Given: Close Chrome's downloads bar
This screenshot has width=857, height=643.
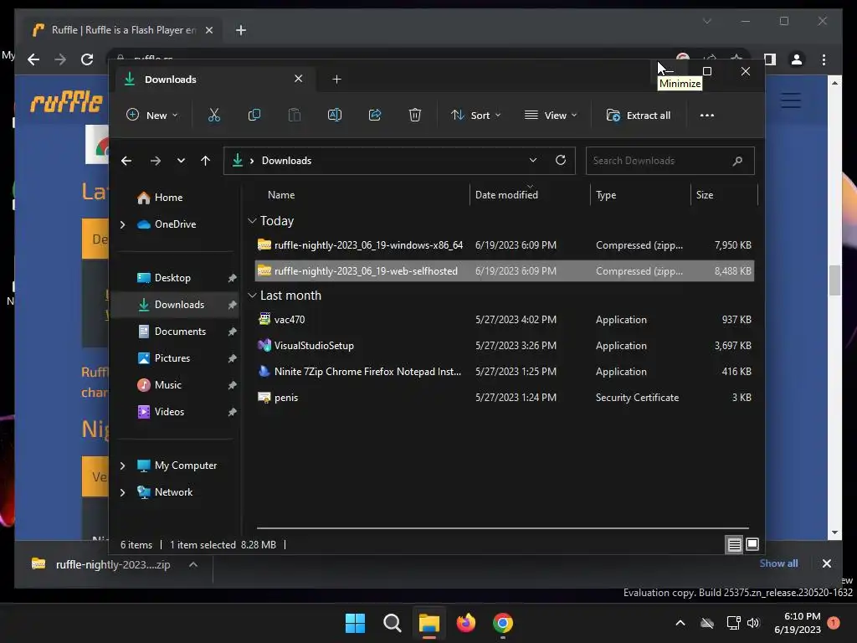Looking at the screenshot, I should (x=826, y=563).
